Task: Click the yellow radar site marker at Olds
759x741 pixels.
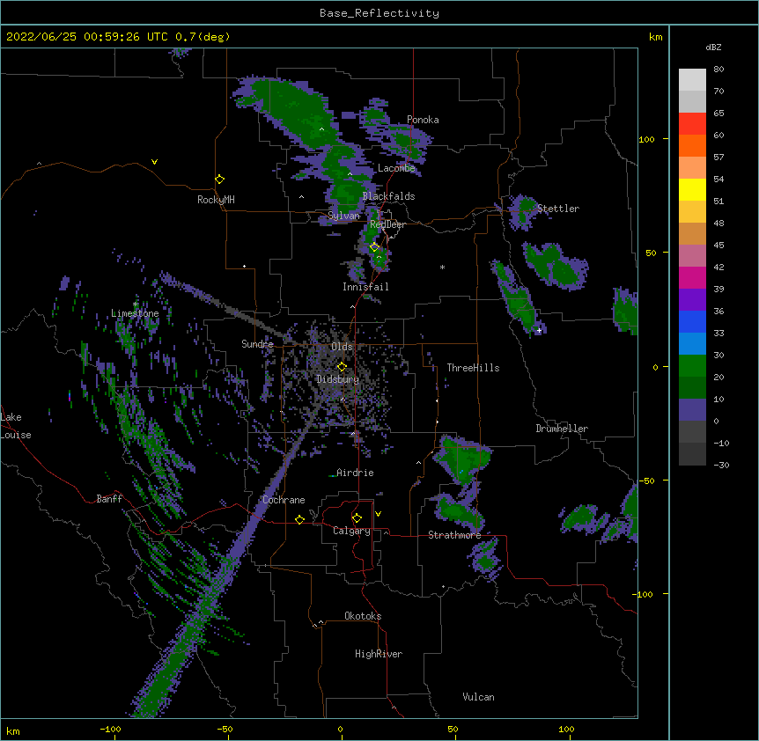Action: click(342, 367)
